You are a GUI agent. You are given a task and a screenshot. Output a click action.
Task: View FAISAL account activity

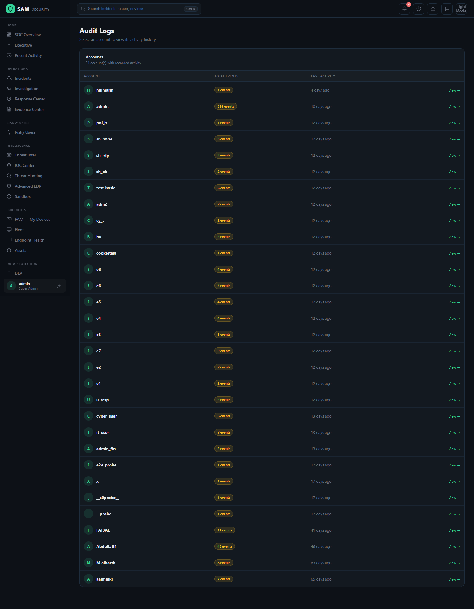pos(454,530)
